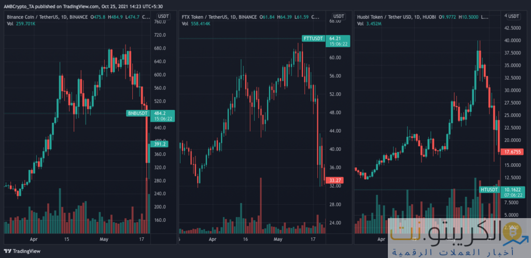The height and width of the screenshot is (258, 531).
Task: Click the red 33.27 price tag
Action: click(x=332, y=180)
